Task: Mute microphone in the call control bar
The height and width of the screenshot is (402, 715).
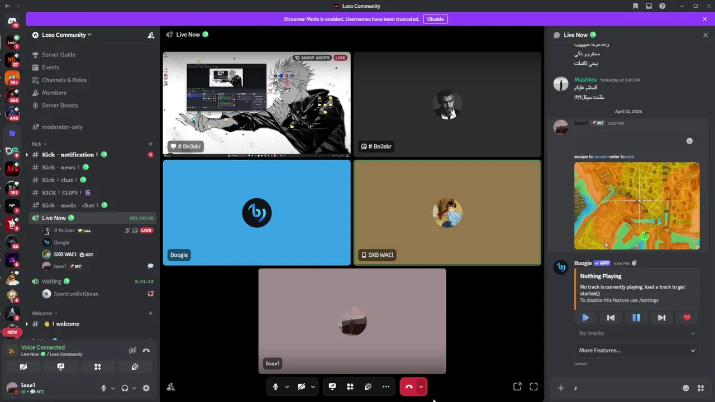Action: (275, 386)
